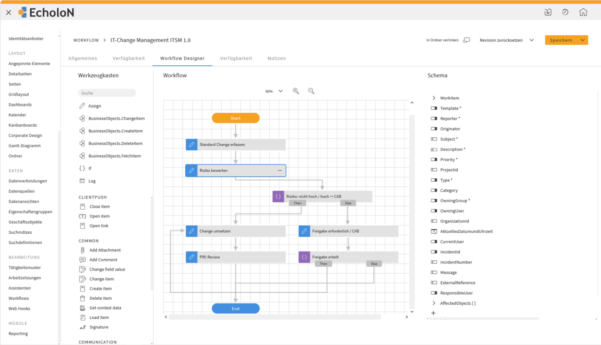Screen dimensions: 601x345
Task: Select BusinessObjects.FetchItem tool icon
Action: [x=82, y=156]
